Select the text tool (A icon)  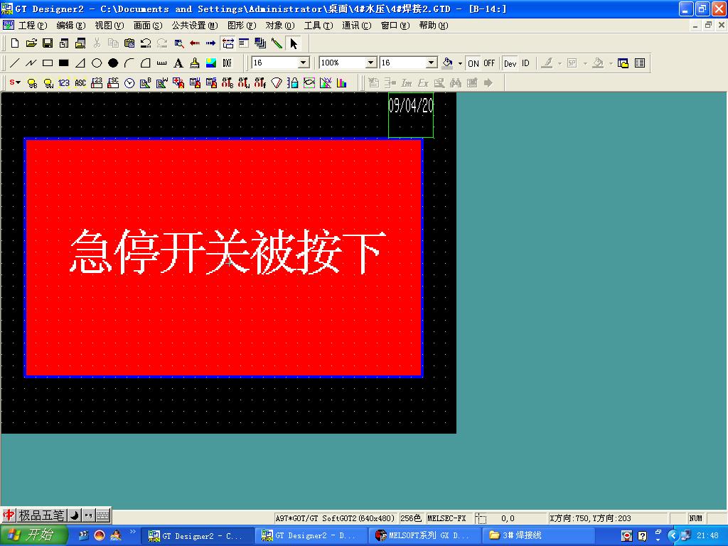tap(178, 63)
